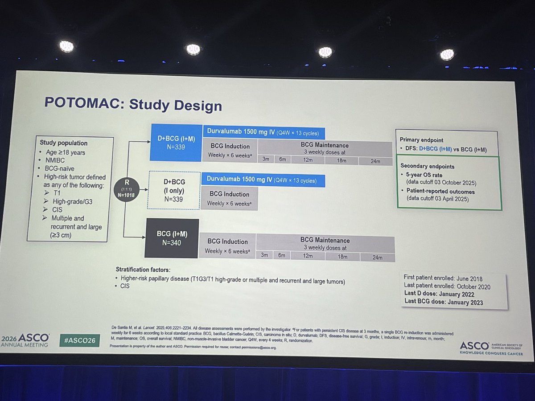This screenshot has width=535, height=401.
Task: Select the "Study population" heading
Action: [x=64, y=143]
